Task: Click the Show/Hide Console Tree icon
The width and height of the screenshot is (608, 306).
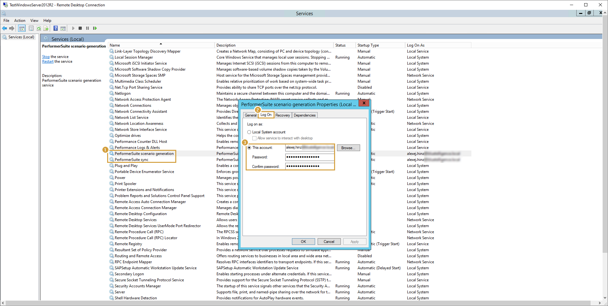Action: click(22, 29)
